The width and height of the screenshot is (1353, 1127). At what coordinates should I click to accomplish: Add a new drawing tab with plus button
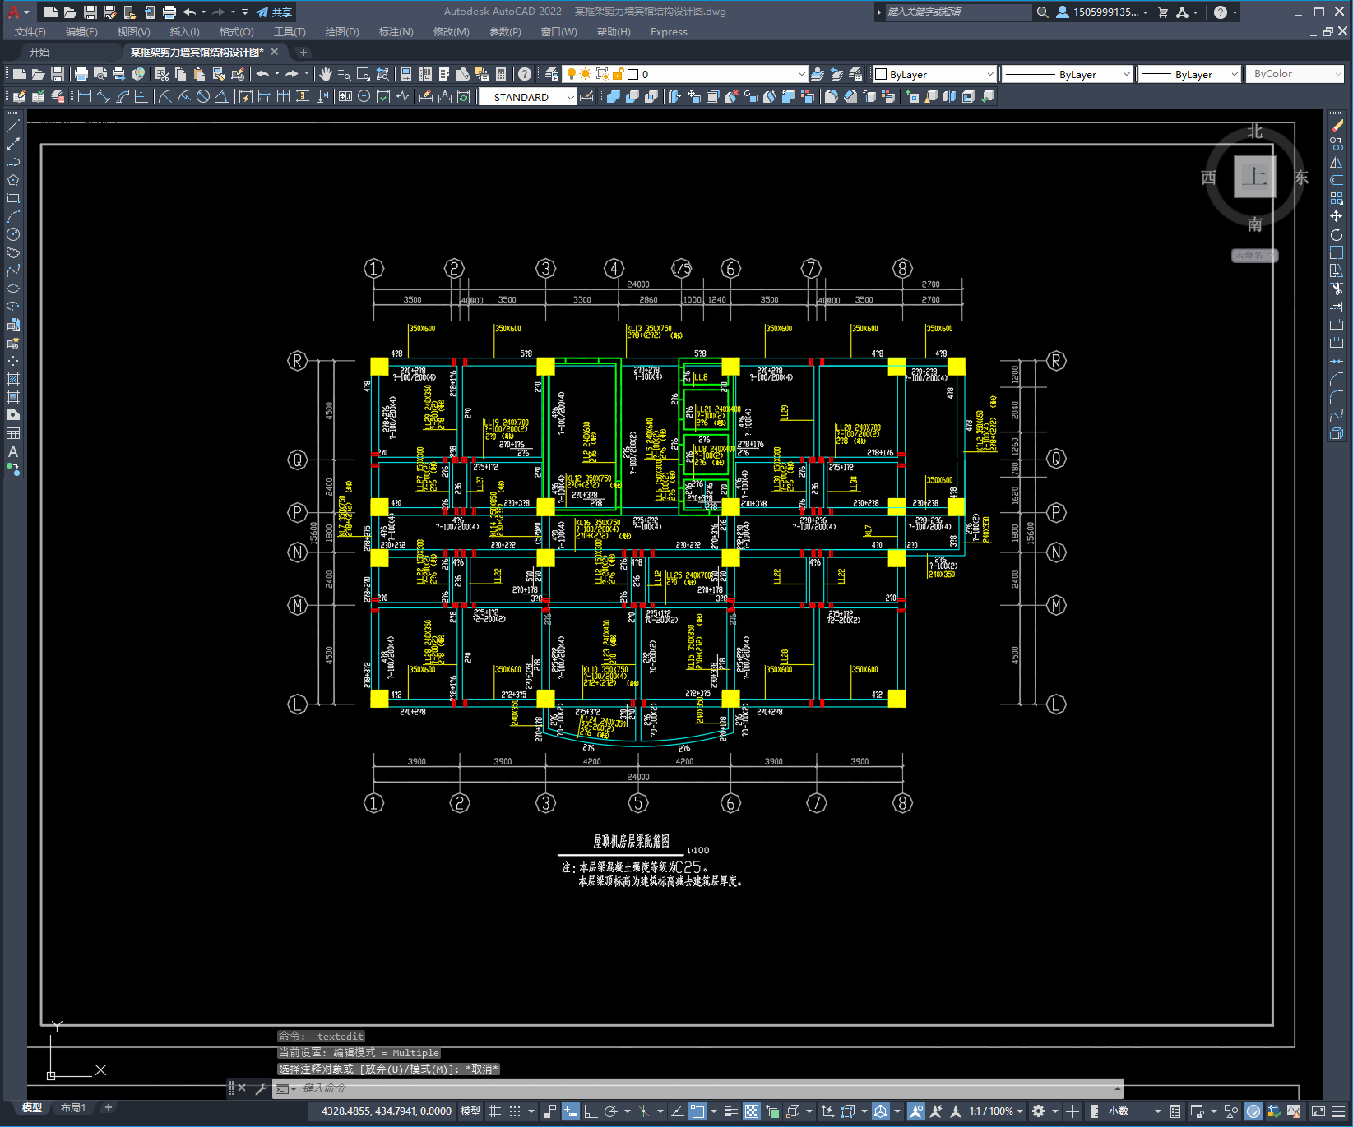(303, 53)
